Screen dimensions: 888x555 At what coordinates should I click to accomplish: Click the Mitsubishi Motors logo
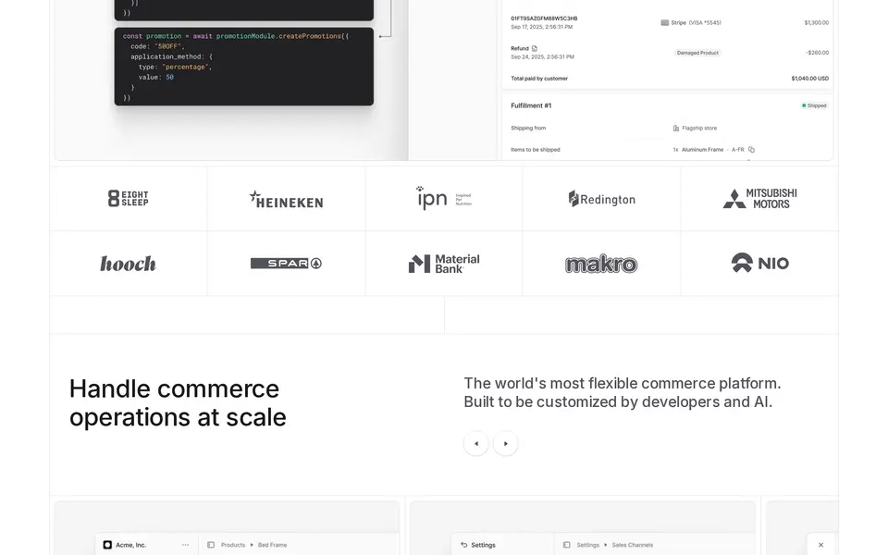pos(760,199)
